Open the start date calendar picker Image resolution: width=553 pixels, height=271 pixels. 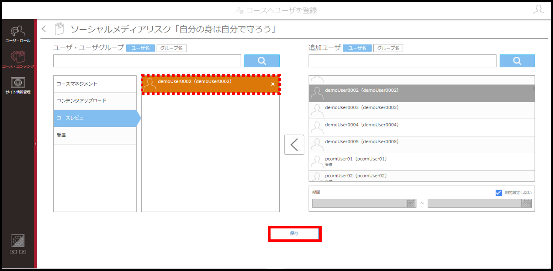click(411, 203)
